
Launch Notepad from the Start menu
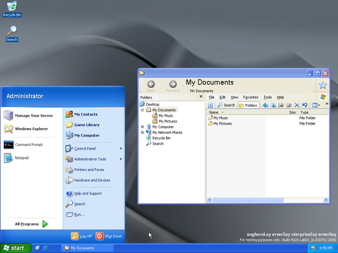22,158
